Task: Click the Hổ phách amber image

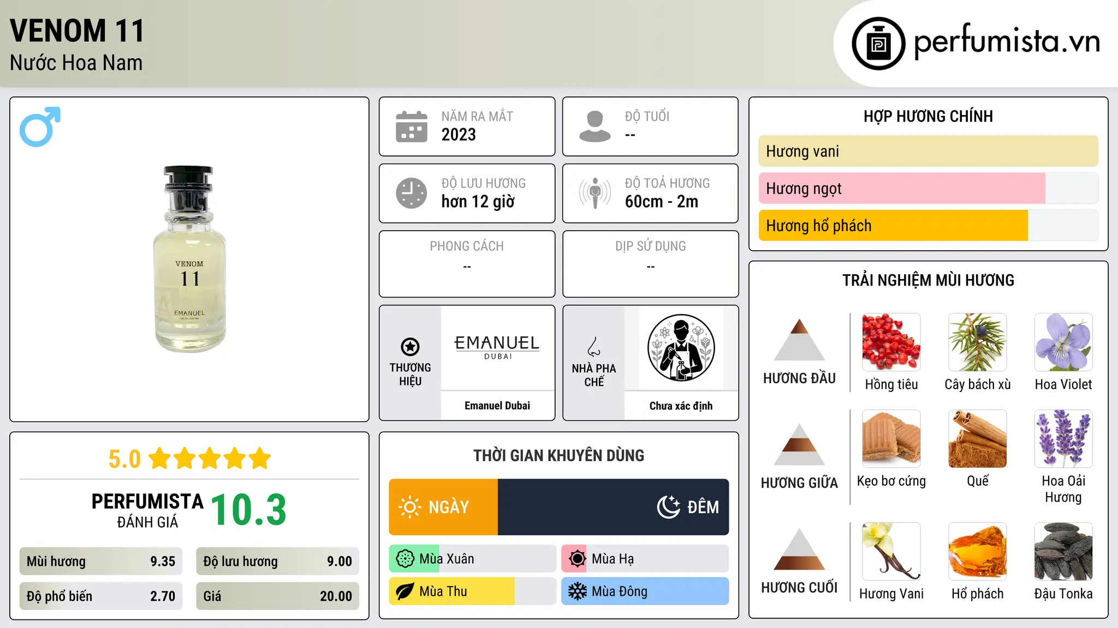Action: [x=978, y=552]
